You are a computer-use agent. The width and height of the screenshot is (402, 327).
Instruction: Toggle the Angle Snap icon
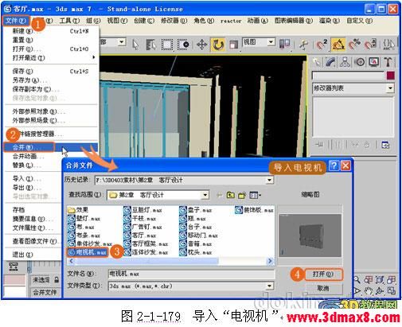[x=338, y=45]
